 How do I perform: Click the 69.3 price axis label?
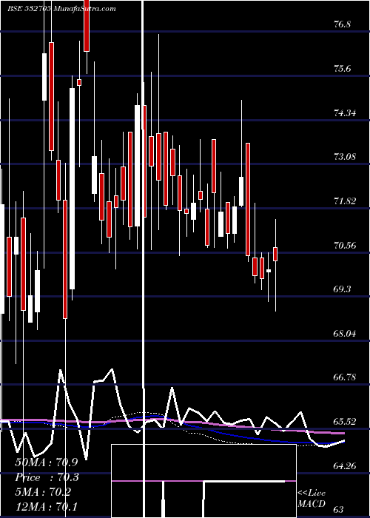342,289
